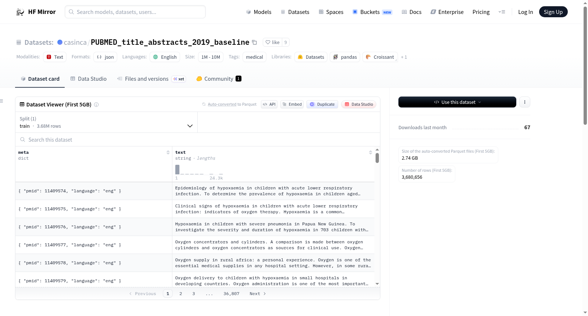Viewport: 588px width, 316px height.
Task: Open Buckets in top navigation
Action: [372, 12]
